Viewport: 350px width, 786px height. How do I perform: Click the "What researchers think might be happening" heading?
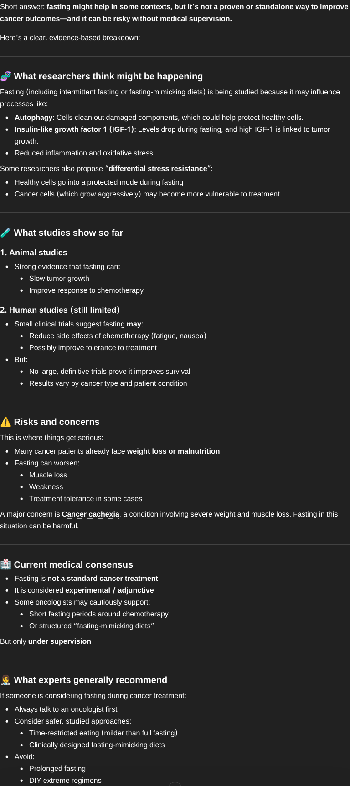(x=108, y=76)
